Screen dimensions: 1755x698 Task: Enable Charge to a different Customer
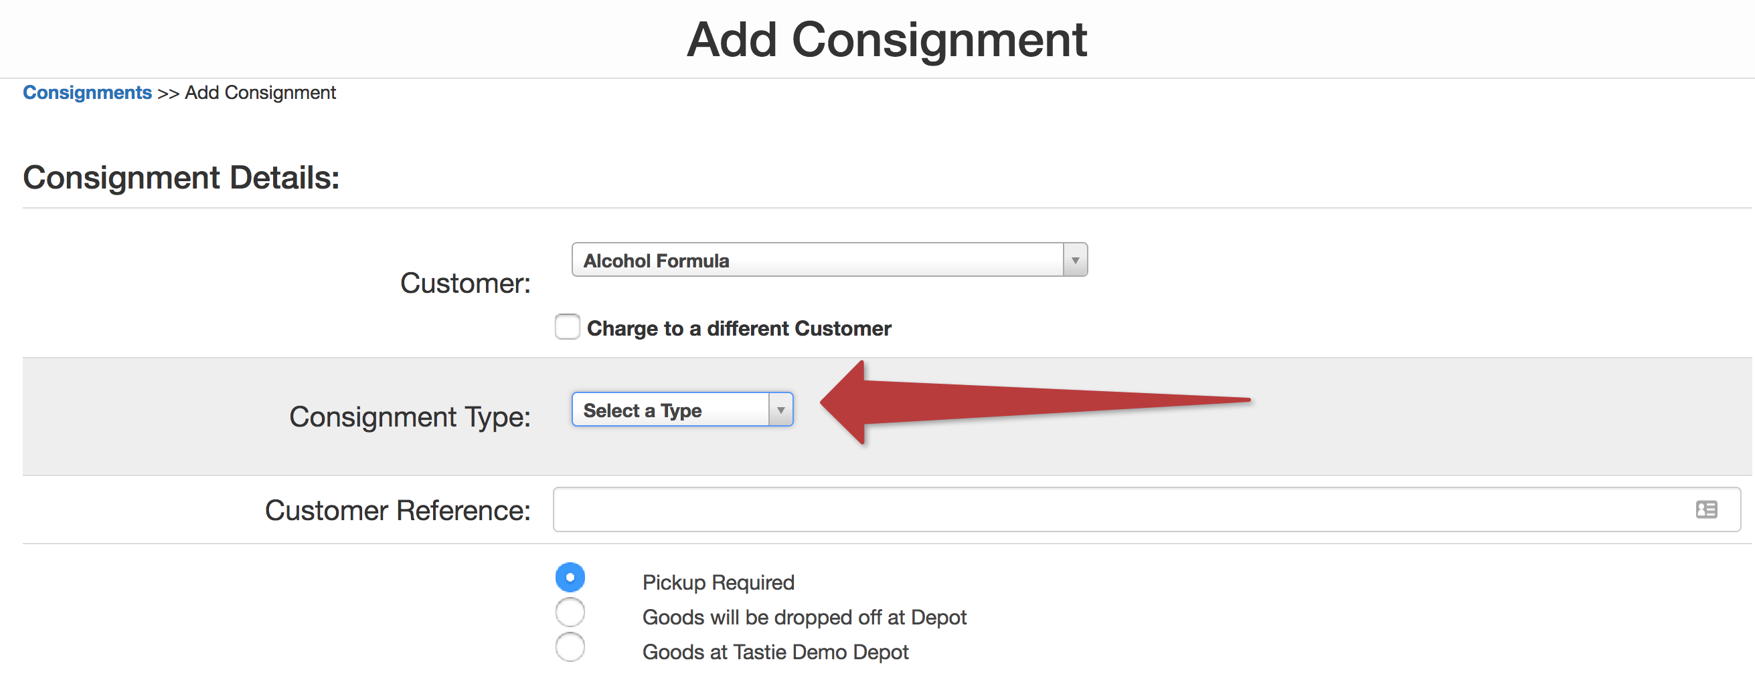click(568, 327)
